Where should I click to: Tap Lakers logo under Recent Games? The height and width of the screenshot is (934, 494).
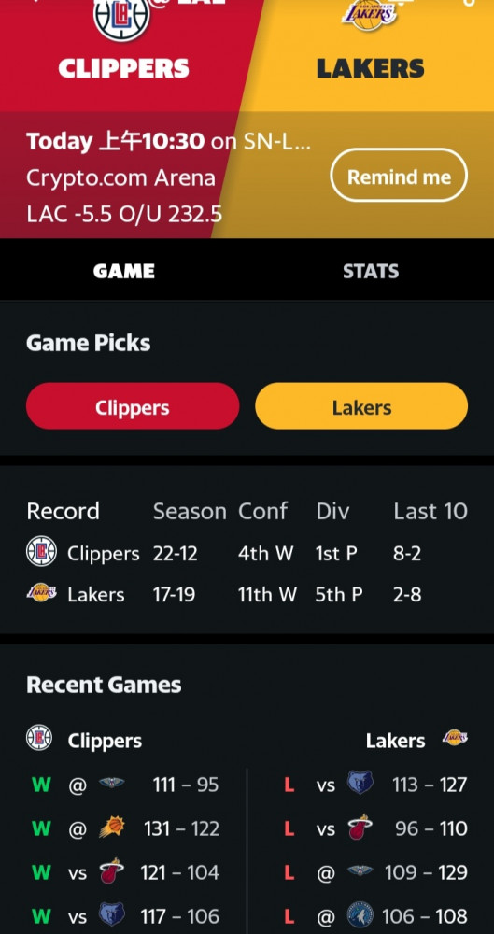point(455,738)
